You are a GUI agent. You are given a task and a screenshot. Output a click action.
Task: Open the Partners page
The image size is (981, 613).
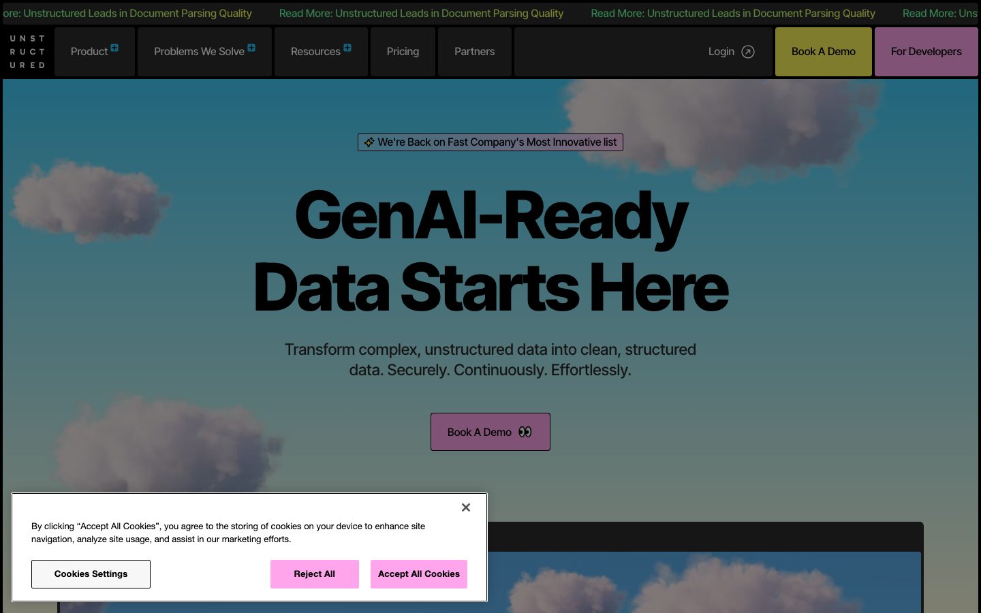tap(474, 52)
